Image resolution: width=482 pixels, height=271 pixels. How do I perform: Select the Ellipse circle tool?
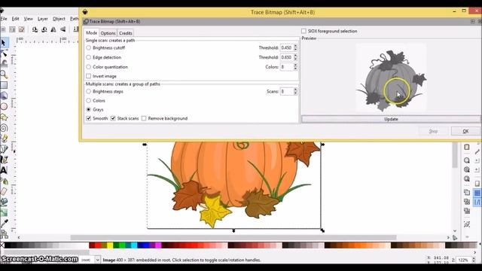(x=4, y=107)
